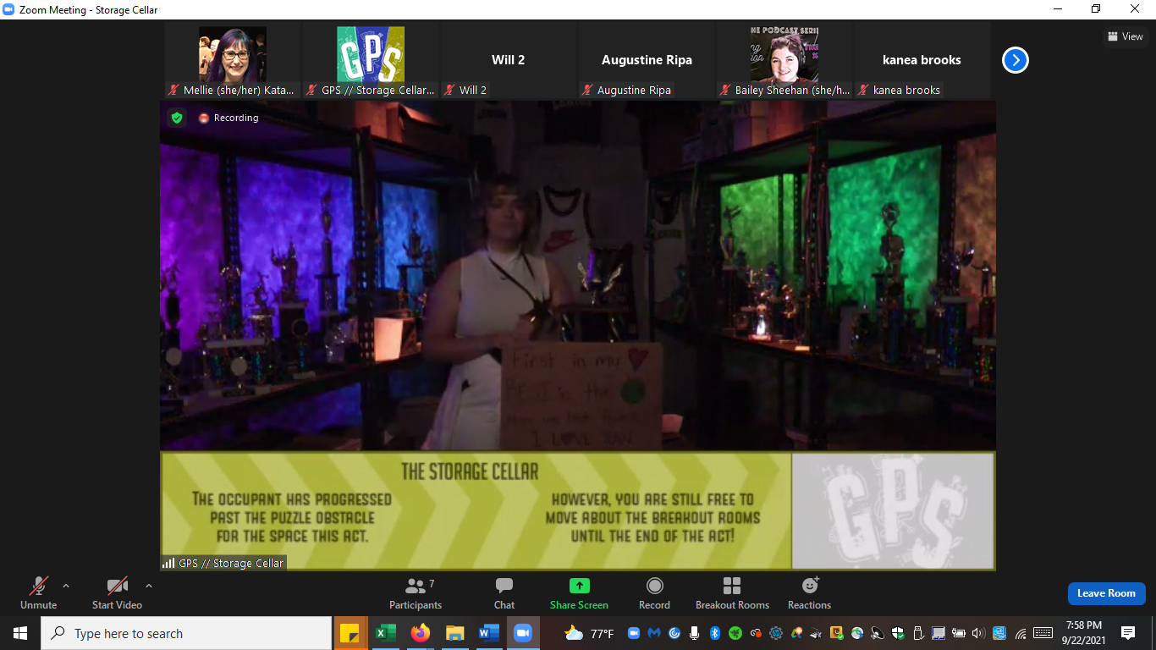Open the View layout menu
Image resolution: width=1156 pixels, height=650 pixels.
[x=1125, y=36]
